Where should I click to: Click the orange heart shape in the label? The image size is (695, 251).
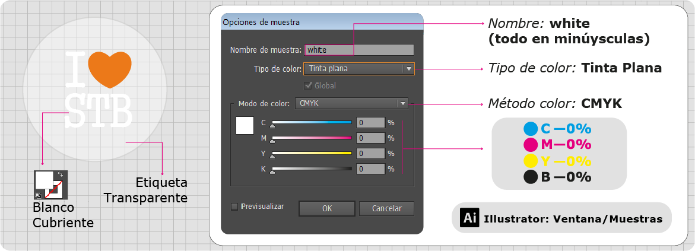point(109,69)
